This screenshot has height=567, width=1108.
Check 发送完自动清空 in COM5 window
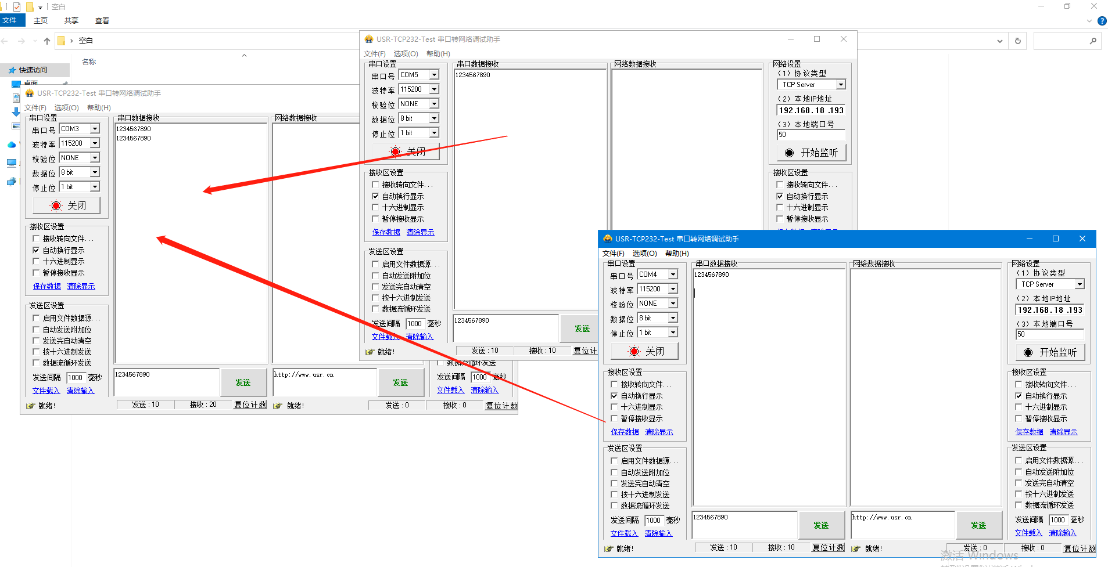pyautogui.click(x=375, y=287)
